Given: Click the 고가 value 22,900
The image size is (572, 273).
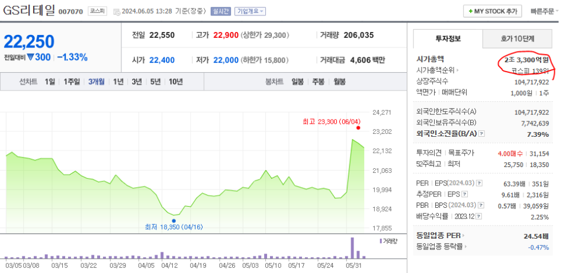Looking at the screenshot, I should (x=226, y=36).
